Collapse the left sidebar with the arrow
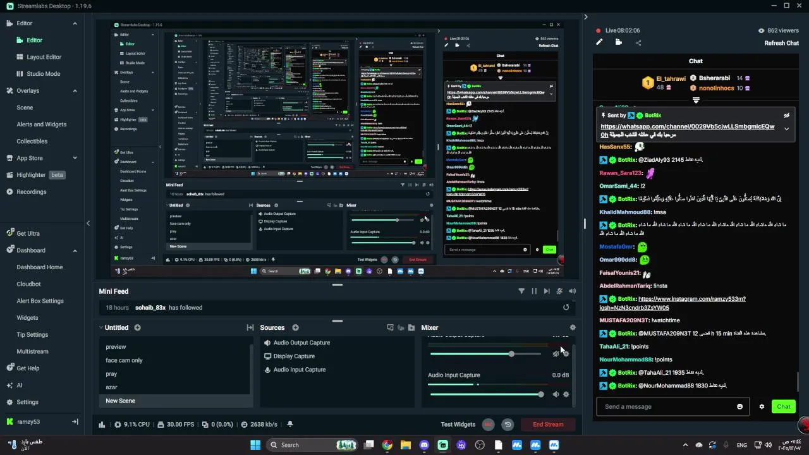This screenshot has height=455, width=809. (x=88, y=223)
